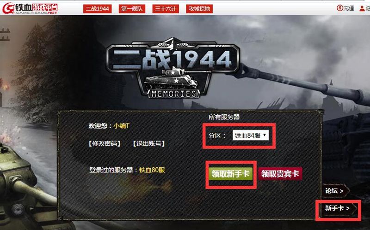This screenshot has height=230, width=370.
Task: Click the 充值 recharge link
Action: [x=349, y=8]
